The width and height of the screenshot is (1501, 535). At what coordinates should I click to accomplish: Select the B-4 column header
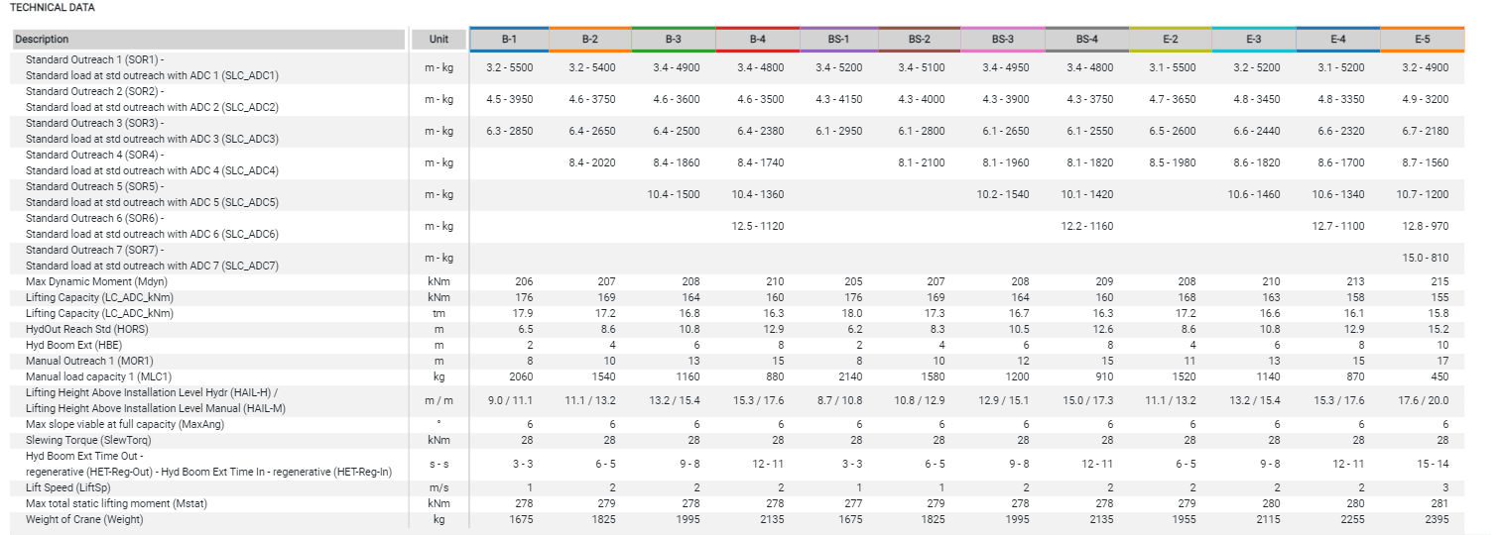point(757,40)
